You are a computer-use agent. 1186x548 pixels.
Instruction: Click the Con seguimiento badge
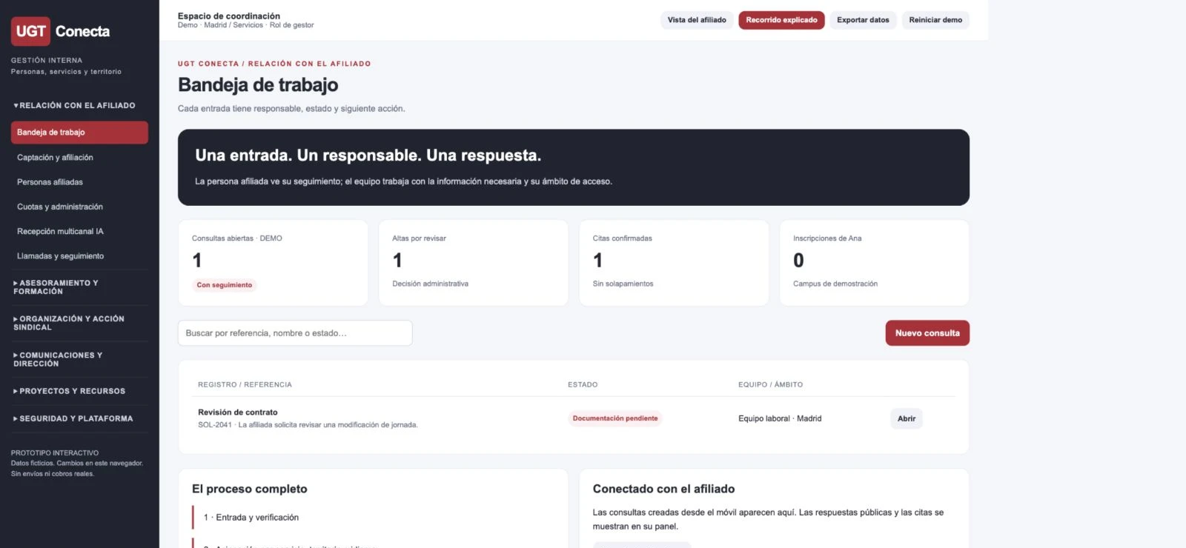[225, 285]
